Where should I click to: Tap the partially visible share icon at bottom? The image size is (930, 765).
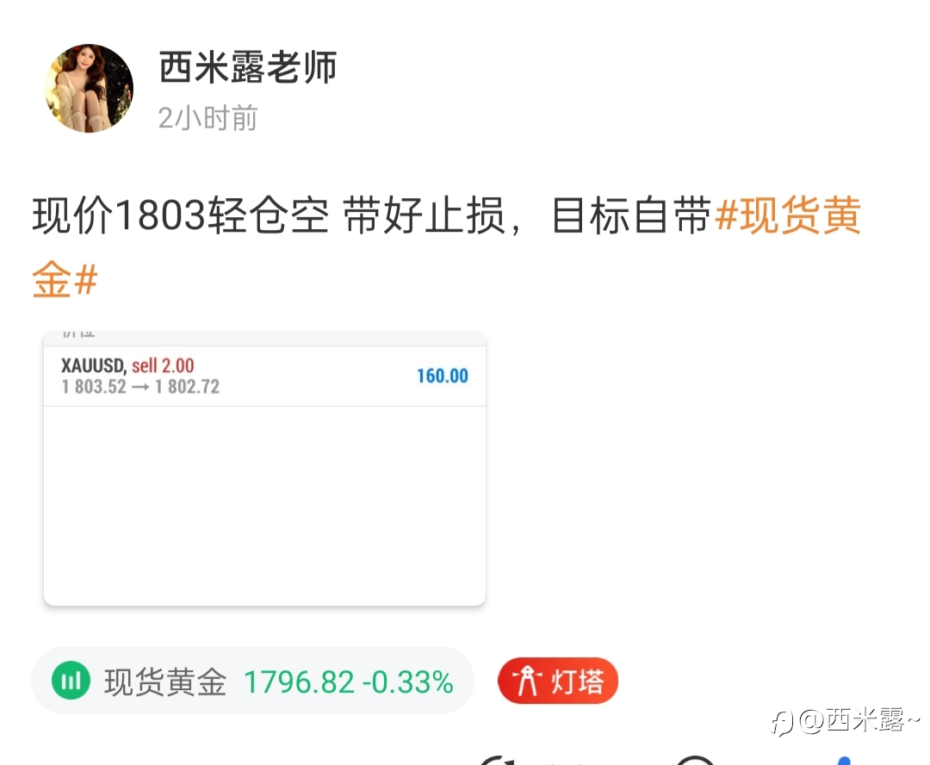pos(501,760)
